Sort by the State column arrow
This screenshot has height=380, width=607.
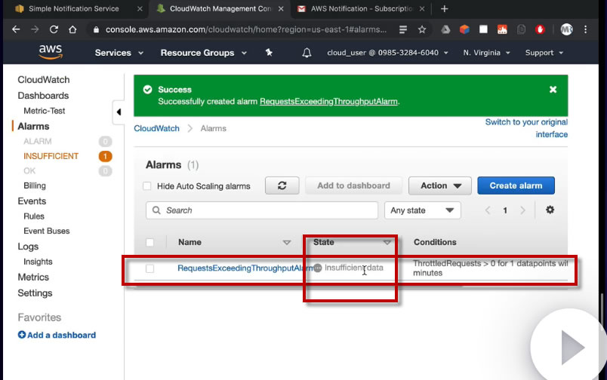(387, 242)
